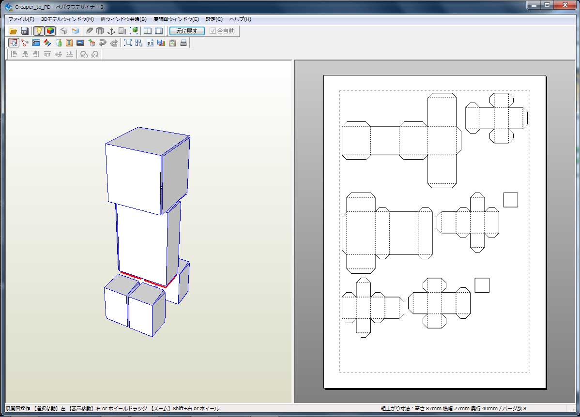Click the save floppy disk icon
The width and height of the screenshot is (580, 417).
point(24,31)
